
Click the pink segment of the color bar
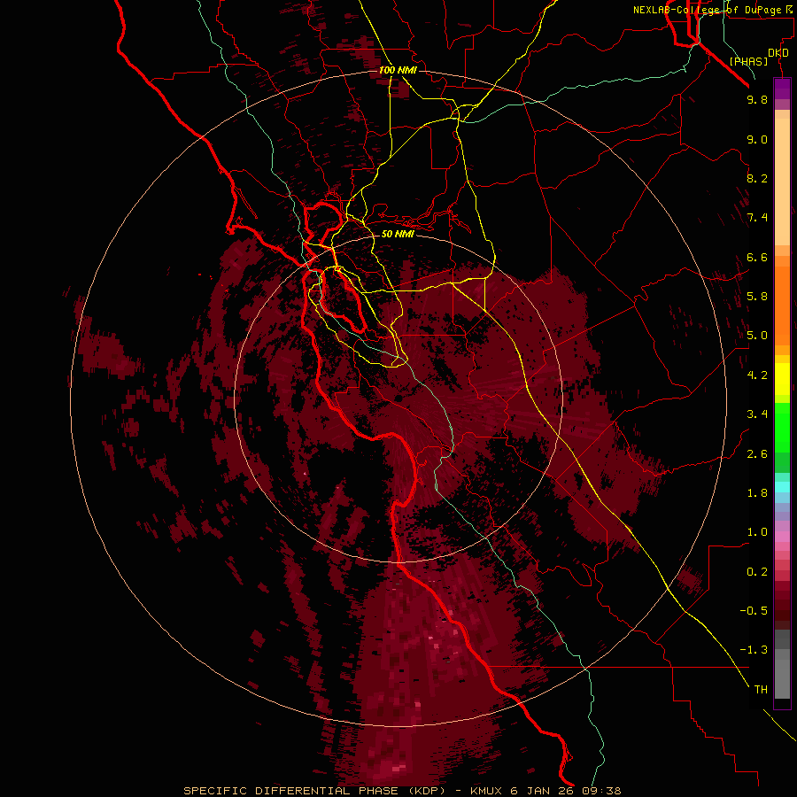(782, 537)
